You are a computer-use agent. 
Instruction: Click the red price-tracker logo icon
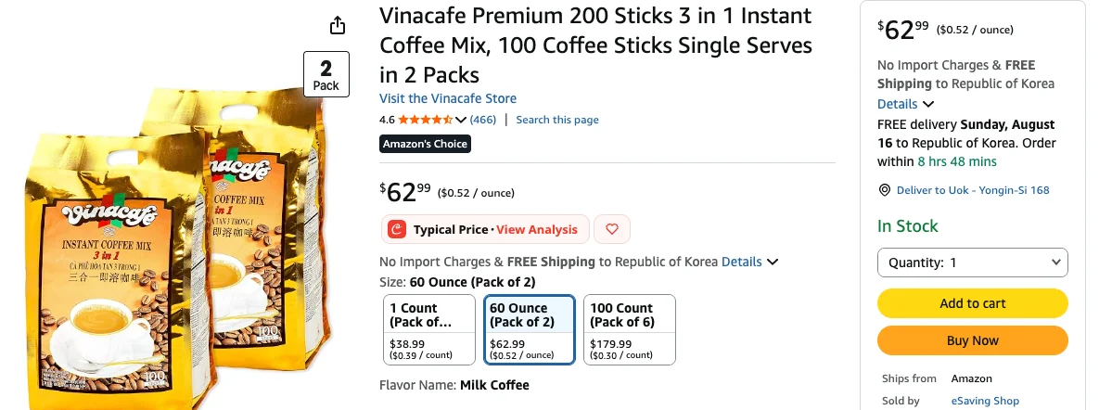398,229
